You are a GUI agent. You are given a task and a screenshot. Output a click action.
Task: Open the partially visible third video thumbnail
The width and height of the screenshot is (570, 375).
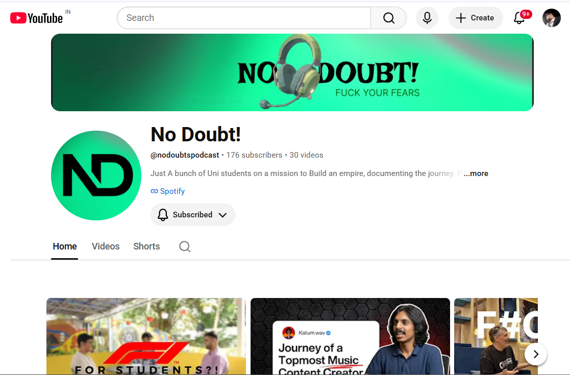496,336
